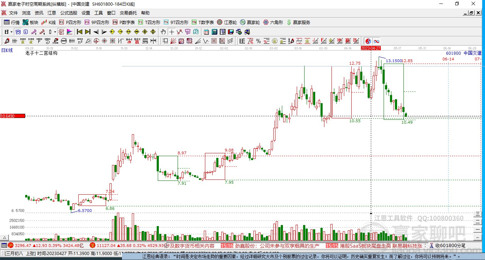Open the 设置 menu
This screenshot has width=485, height=260.
[x=86, y=13]
